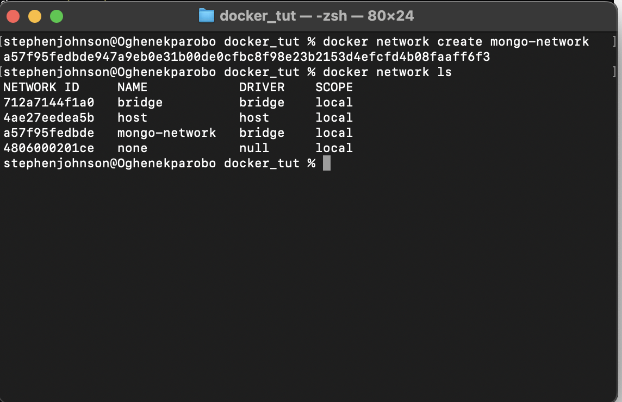The width and height of the screenshot is (622, 402).
Task: Click the NETWORK ID column header
Action: click(x=41, y=87)
